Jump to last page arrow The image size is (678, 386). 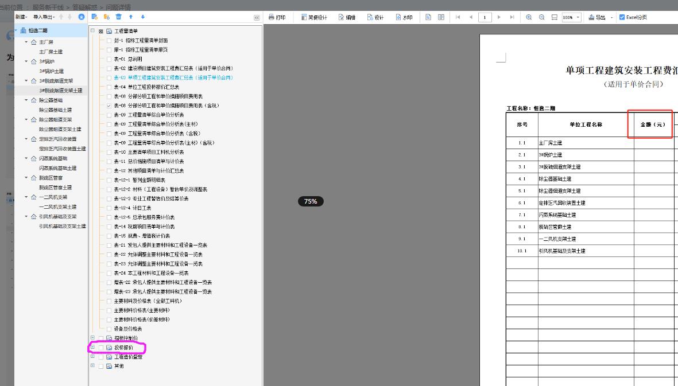[512, 17]
